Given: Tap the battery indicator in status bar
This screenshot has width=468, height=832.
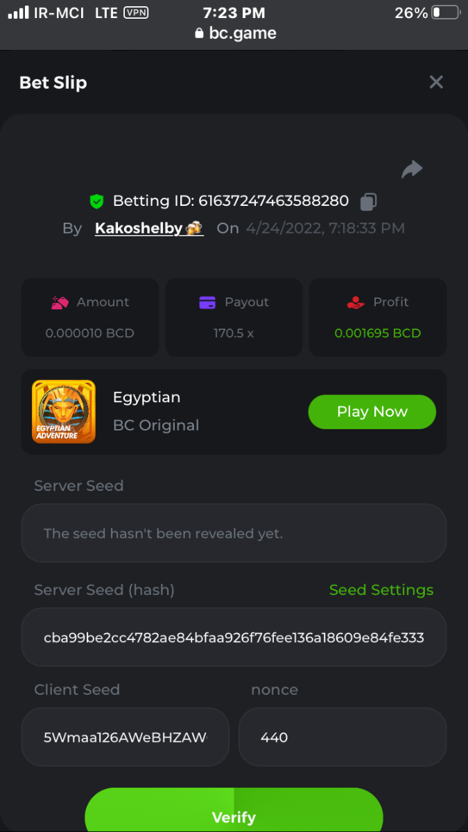Looking at the screenshot, I should [445, 12].
